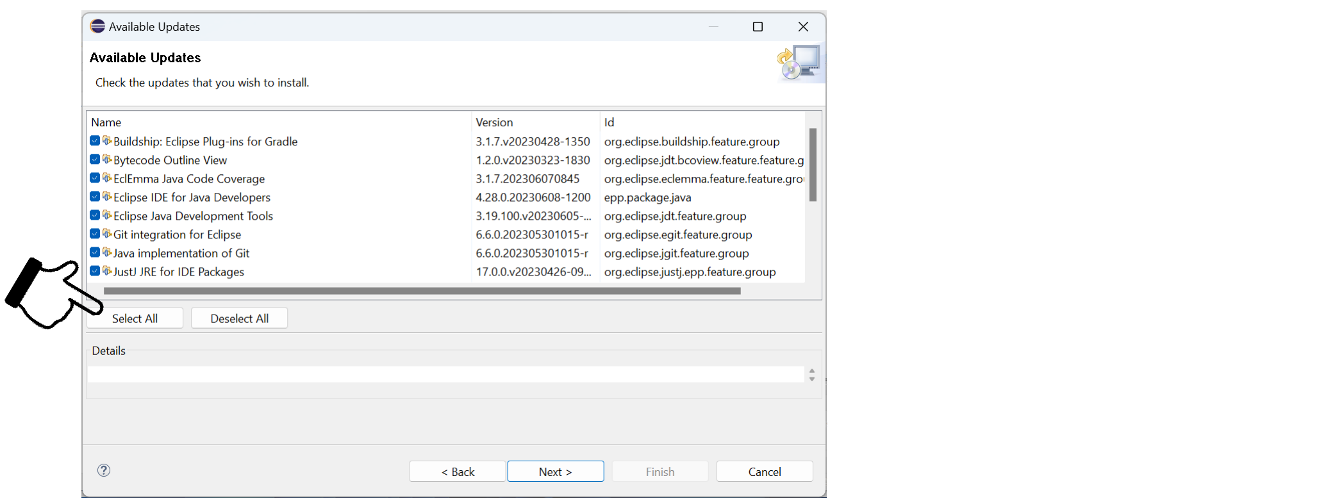This screenshot has height=501, width=1319.
Task: Click the EclEmma Java Code Coverage feature icon
Action: 107,178
